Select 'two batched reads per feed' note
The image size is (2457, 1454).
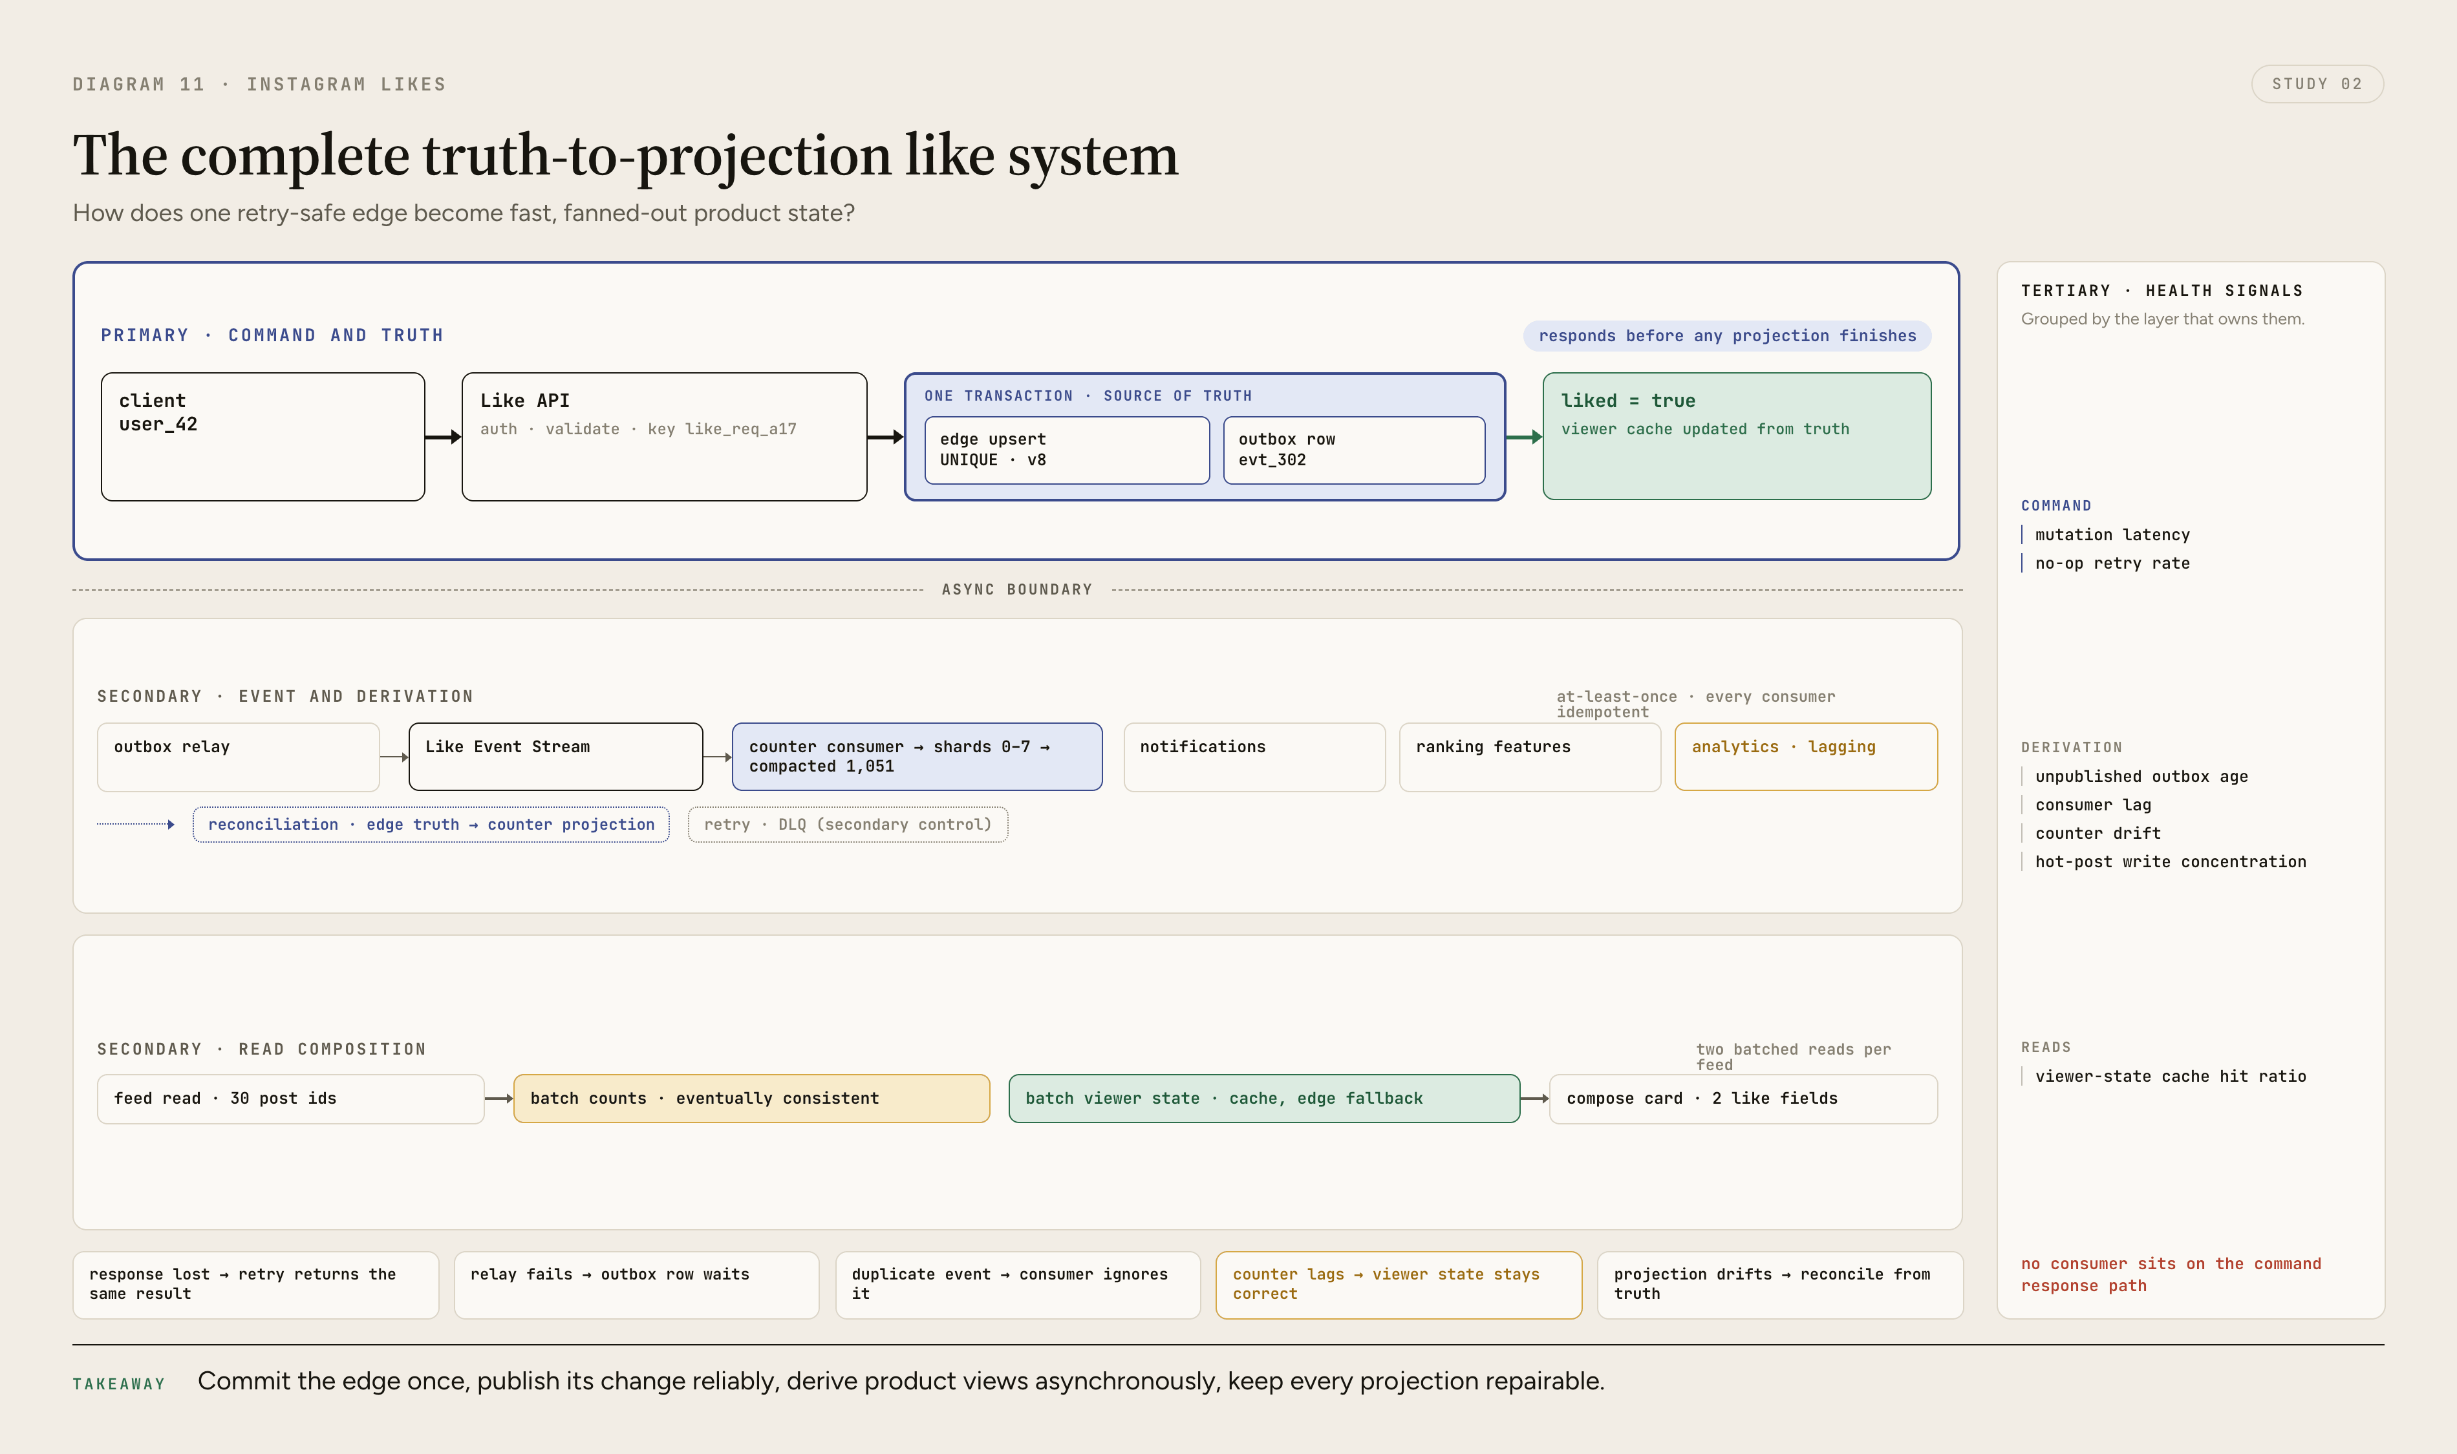tap(1794, 1057)
